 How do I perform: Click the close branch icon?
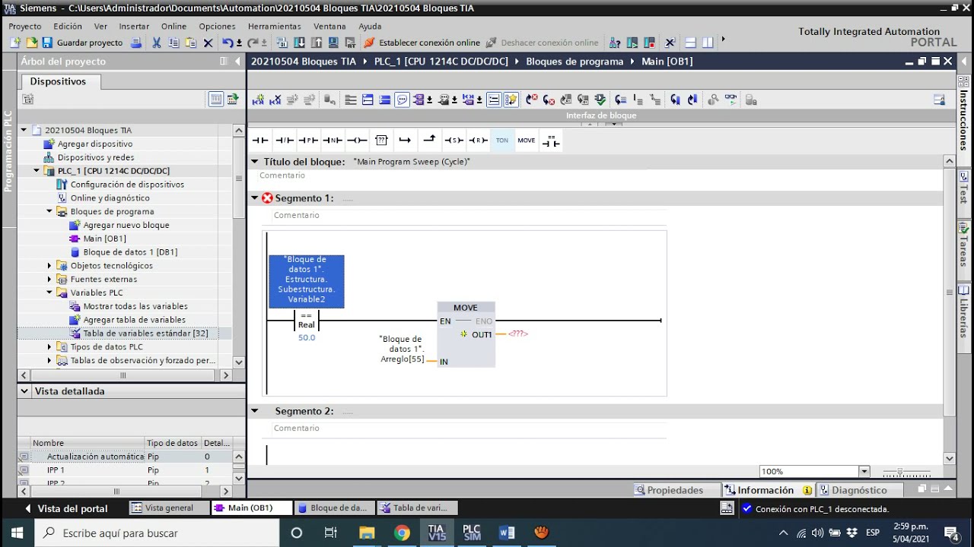click(429, 140)
